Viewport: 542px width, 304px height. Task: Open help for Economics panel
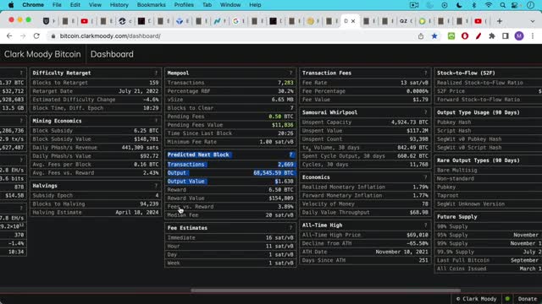(x=425, y=176)
